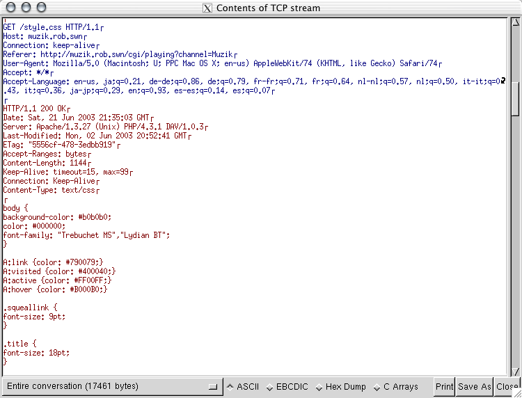Click the X11 icon in title bar
This screenshot has height=398, width=522.
pyautogui.click(x=207, y=8)
